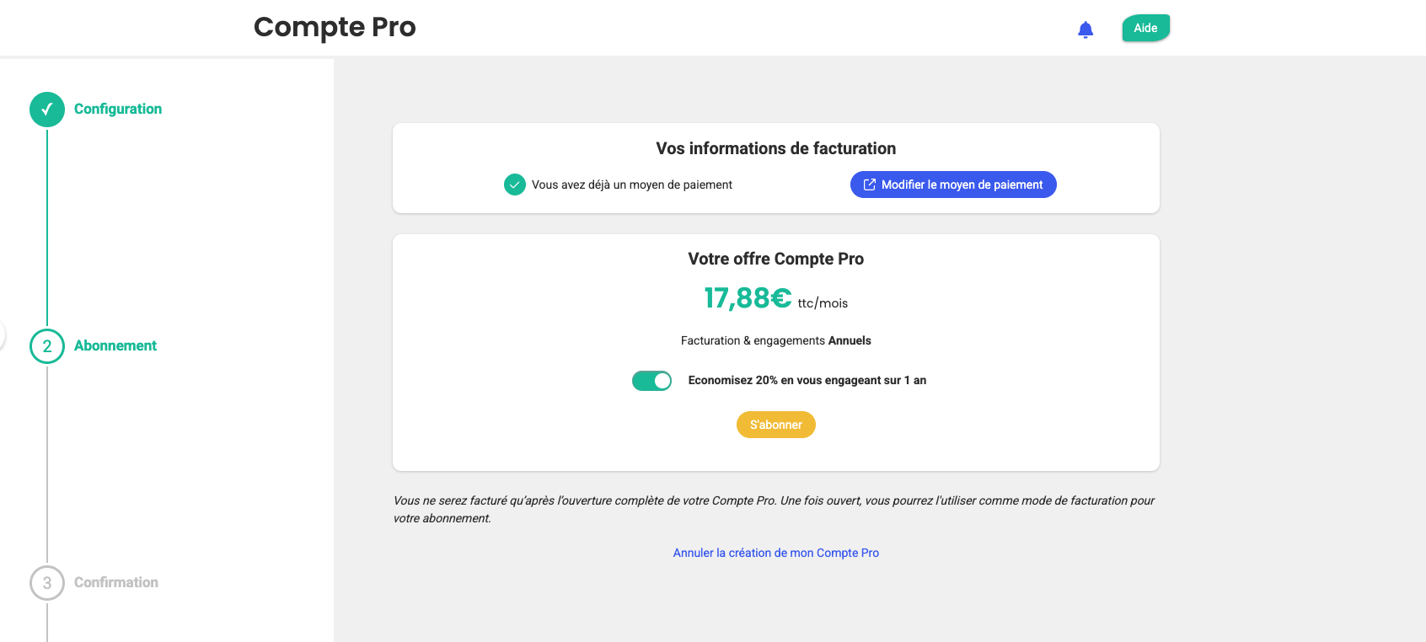
Task: Open the Confirmation step label
Action: pyautogui.click(x=116, y=583)
